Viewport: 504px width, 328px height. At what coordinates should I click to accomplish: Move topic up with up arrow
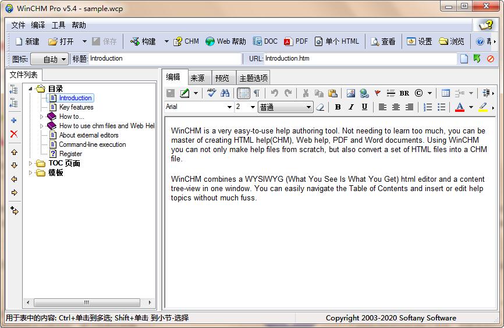[x=14, y=152]
